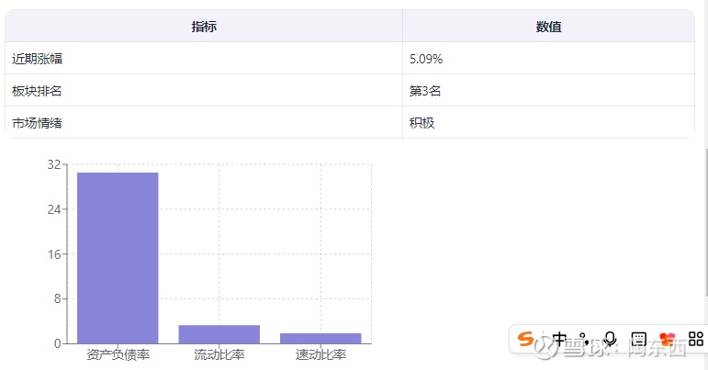Click the 数值 column header
This screenshot has width=708, height=370.
click(548, 27)
